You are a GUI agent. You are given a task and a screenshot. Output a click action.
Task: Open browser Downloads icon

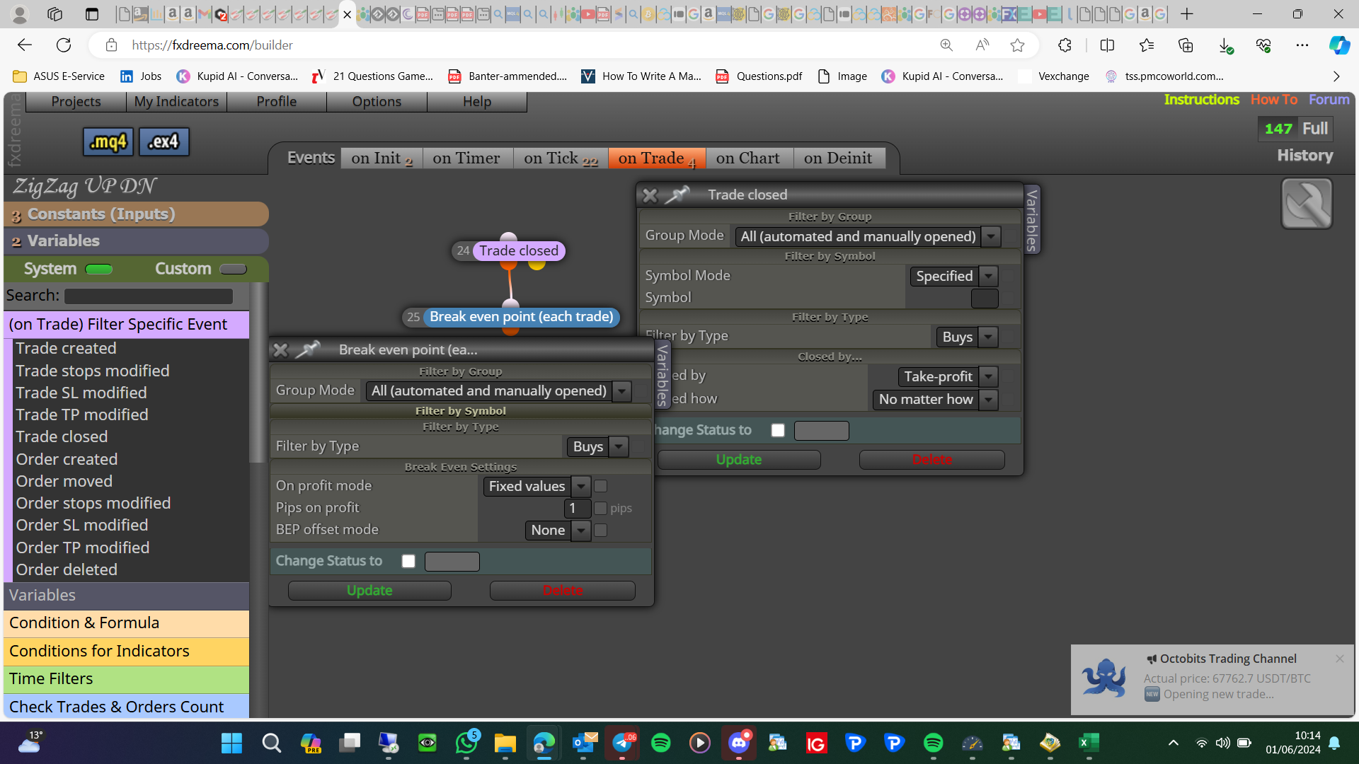coord(1225,45)
